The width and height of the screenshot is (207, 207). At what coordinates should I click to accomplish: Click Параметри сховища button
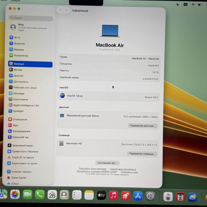click(142, 154)
